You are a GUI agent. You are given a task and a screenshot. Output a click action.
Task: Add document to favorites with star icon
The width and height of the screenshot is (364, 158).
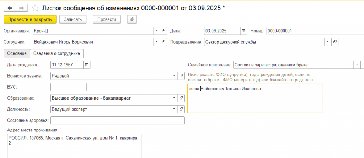click(35, 9)
